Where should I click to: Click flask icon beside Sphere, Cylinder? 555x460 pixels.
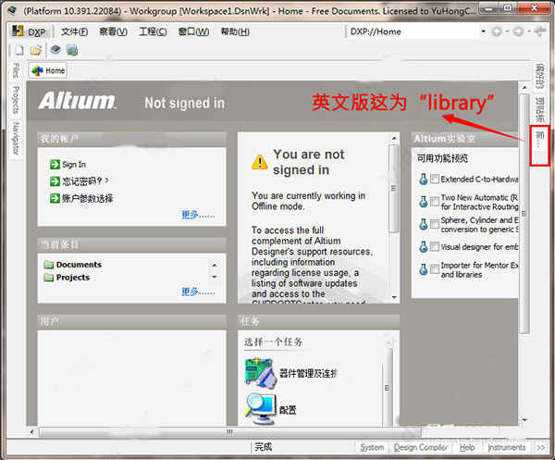pos(424,224)
